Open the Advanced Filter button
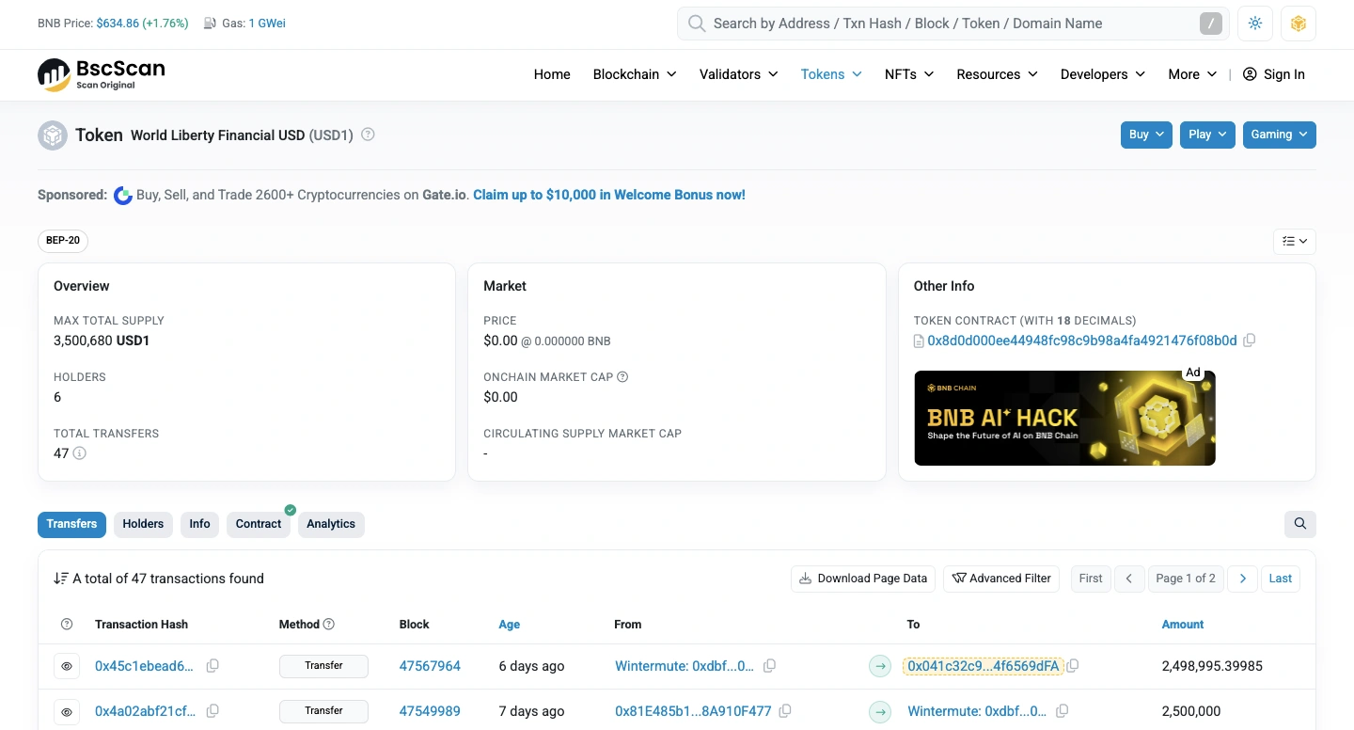Image resolution: width=1354 pixels, height=730 pixels. [x=1001, y=579]
